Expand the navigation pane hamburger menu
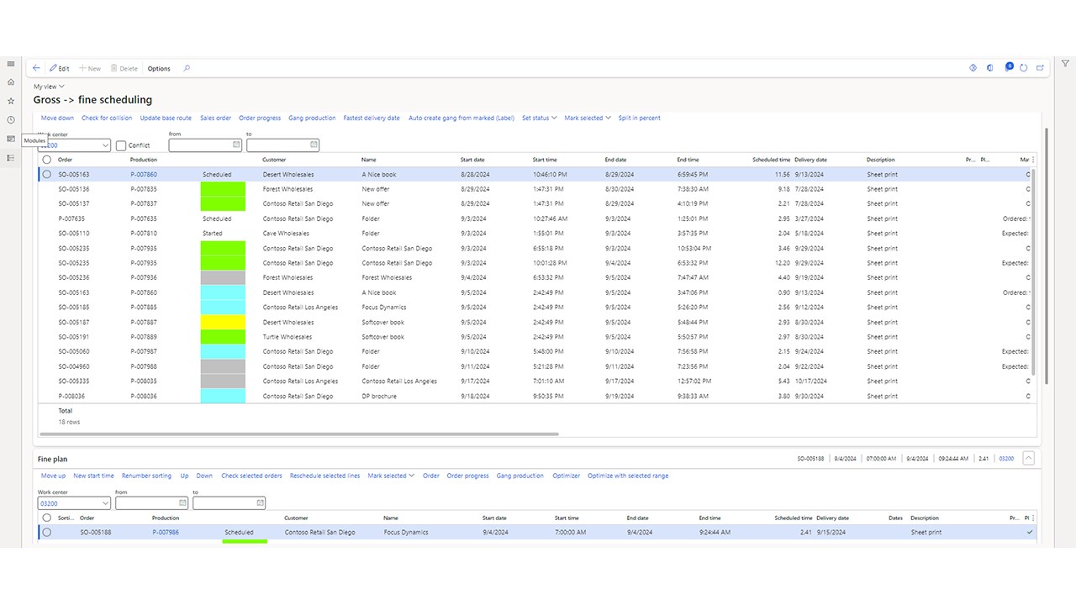Screen dimensions: 1076x605 click(x=11, y=64)
